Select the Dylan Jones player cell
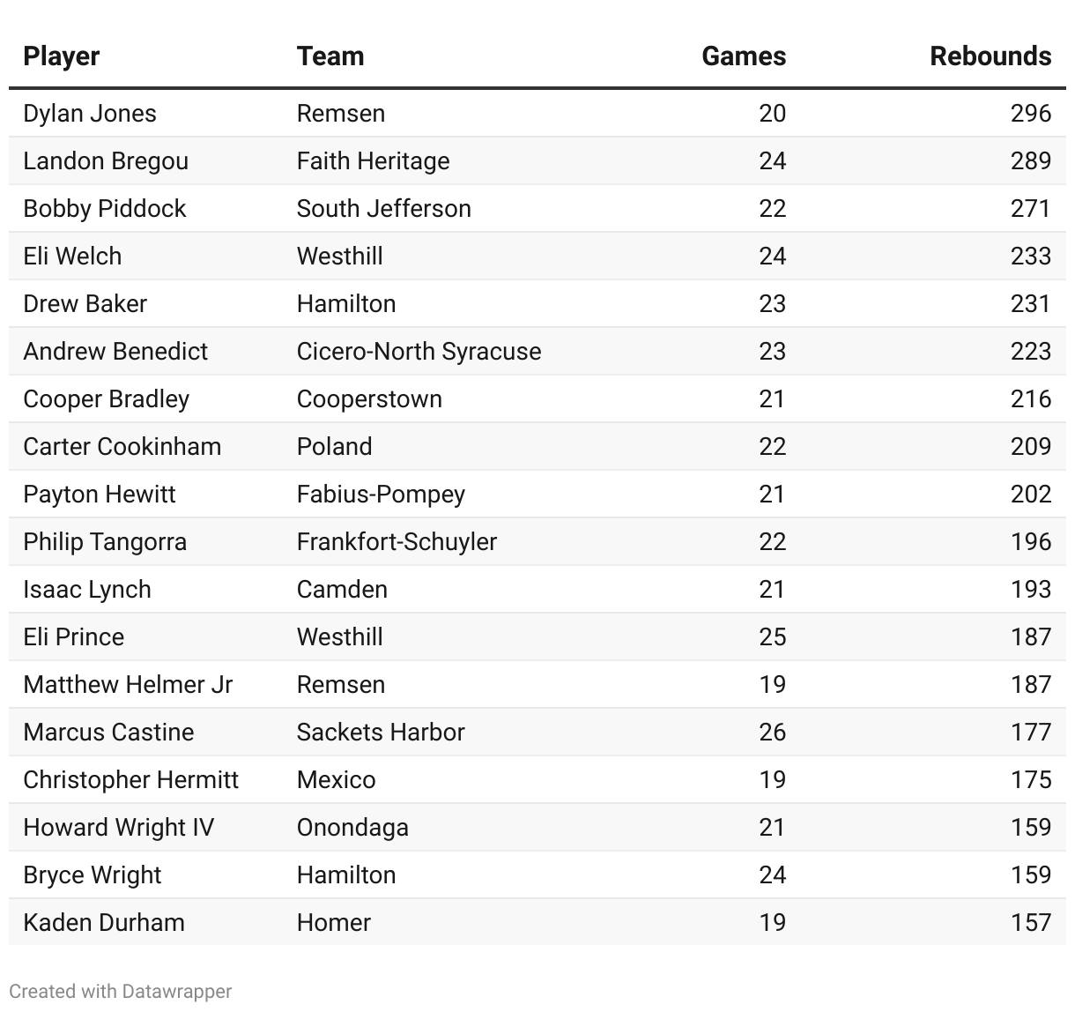The image size is (1075, 1012). tap(90, 114)
